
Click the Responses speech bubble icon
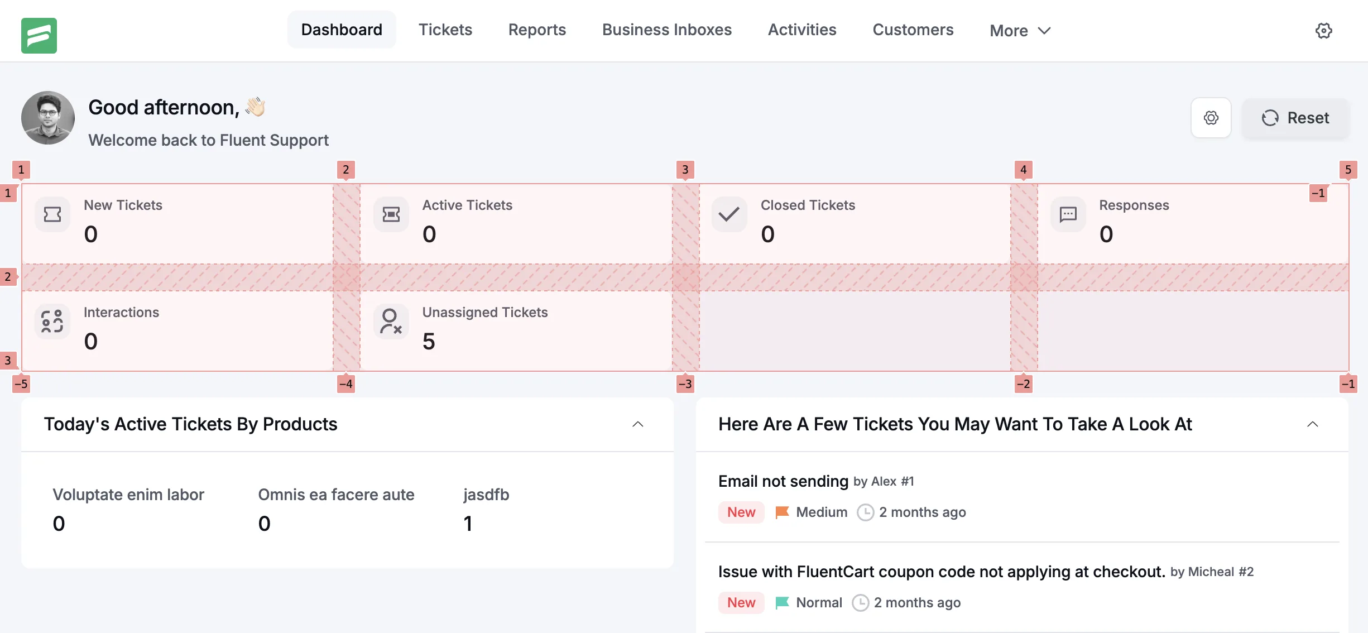pos(1068,214)
